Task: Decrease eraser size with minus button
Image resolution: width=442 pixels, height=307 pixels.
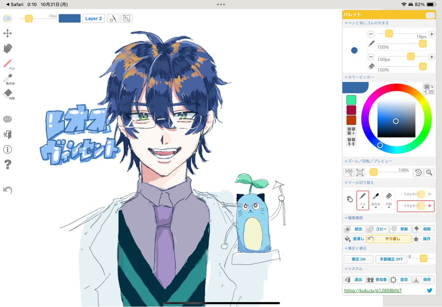Action: tap(371, 57)
